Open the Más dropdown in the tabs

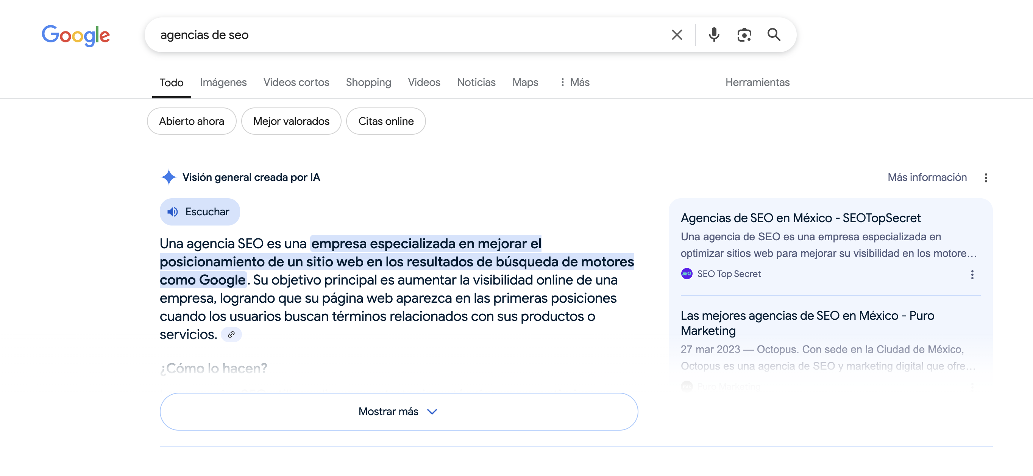coord(575,82)
